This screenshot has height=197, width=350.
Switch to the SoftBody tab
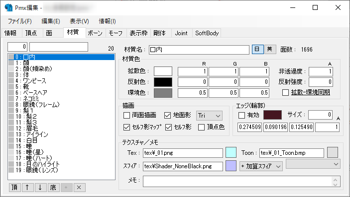[207, 33]
